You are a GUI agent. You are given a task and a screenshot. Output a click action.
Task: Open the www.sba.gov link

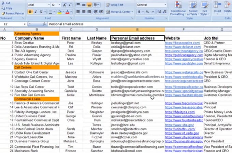pos(179,125)
